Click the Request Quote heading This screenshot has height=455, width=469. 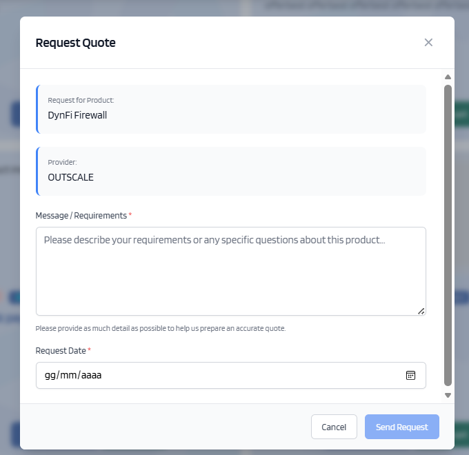[x=75, y=43]
